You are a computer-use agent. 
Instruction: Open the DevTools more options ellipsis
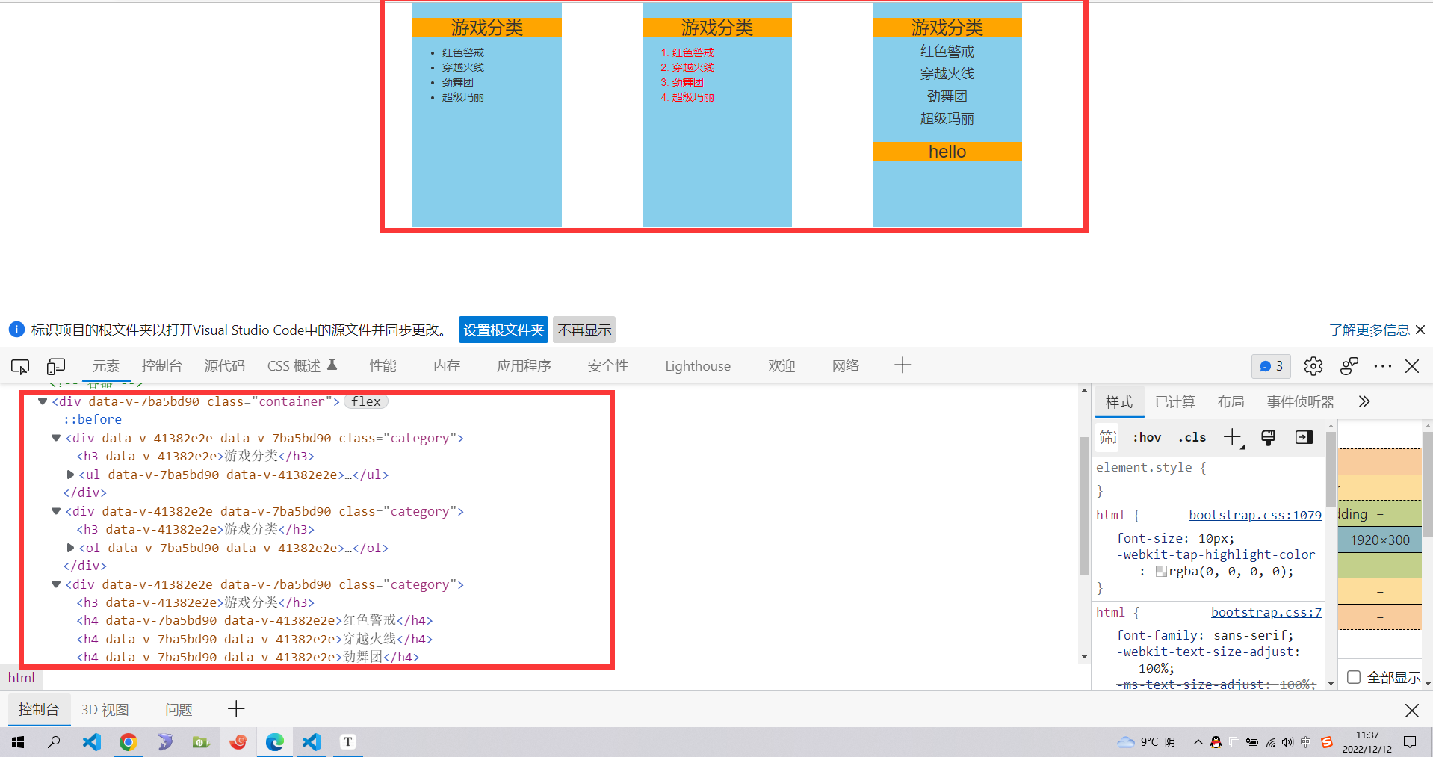point(1382,366)
